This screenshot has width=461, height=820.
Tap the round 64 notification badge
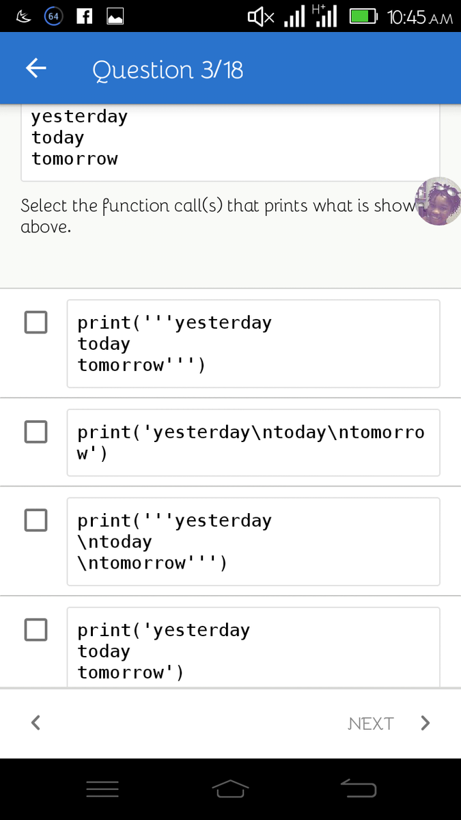(54, 16)
